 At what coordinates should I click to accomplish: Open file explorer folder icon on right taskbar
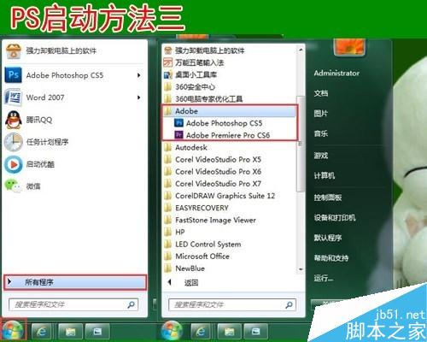click(x=229, y=332)
